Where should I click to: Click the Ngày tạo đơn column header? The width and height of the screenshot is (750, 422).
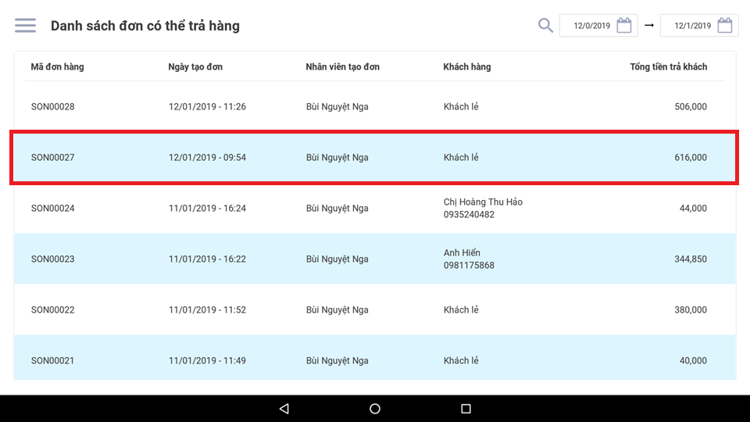[x=195, y=67]
